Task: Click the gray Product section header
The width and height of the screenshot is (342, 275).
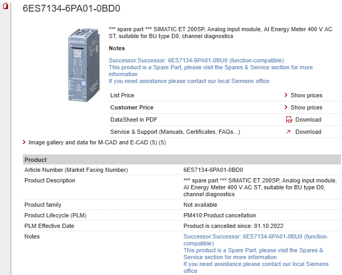Action: tap(181, 160)
